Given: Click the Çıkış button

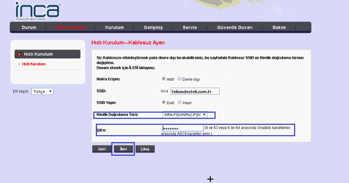Looking at the screenshot, I should [x=145, y=149].
